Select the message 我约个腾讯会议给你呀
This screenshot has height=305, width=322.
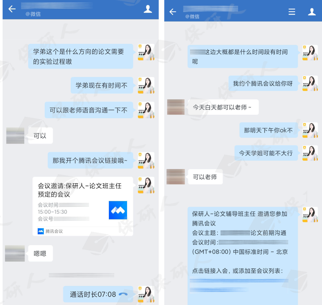click(x=263, y=83)
